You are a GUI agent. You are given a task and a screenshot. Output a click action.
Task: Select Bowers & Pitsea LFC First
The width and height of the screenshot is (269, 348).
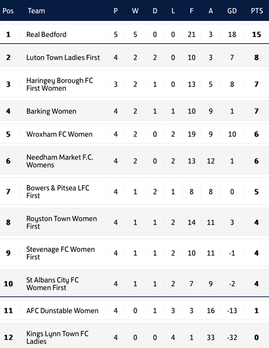[x=57, y=191]
